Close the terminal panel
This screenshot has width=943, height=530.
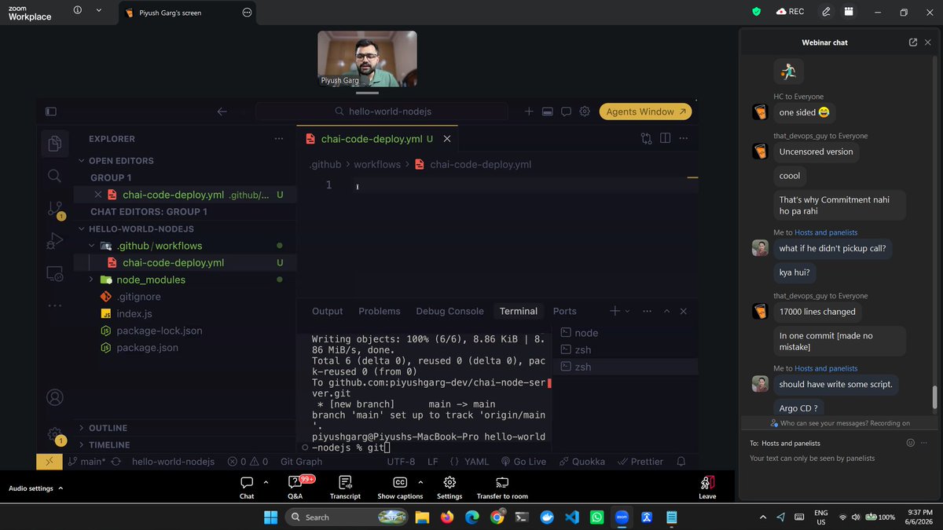click(684, 311)
